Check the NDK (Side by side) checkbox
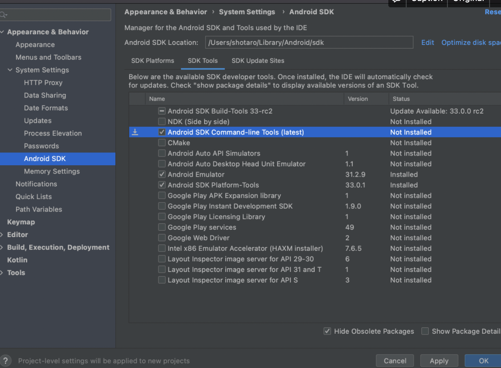The width and height of the screenshot is (501, 368). (162, 121)
